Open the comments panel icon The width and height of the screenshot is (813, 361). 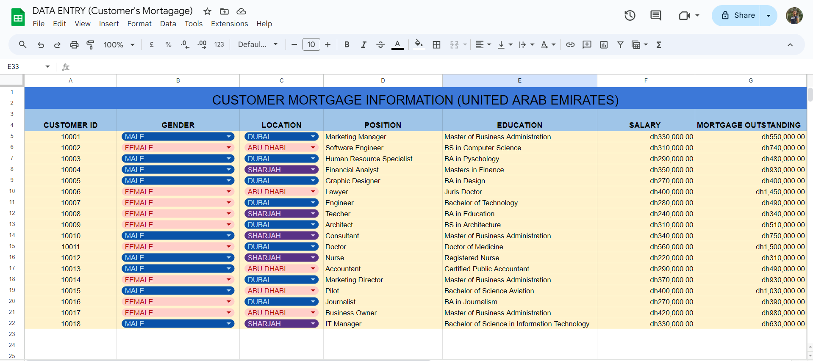pyautogui.click(x=655, y=16)
